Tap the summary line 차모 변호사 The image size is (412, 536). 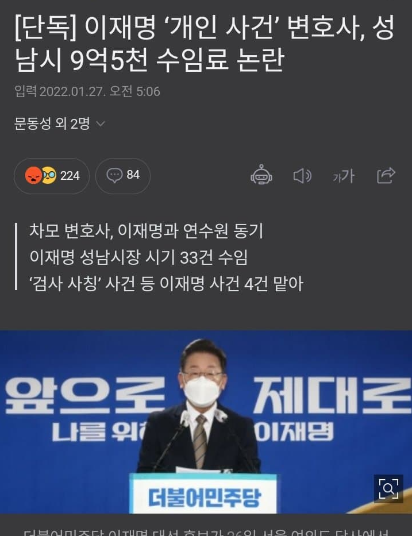[x=147, y=230]
